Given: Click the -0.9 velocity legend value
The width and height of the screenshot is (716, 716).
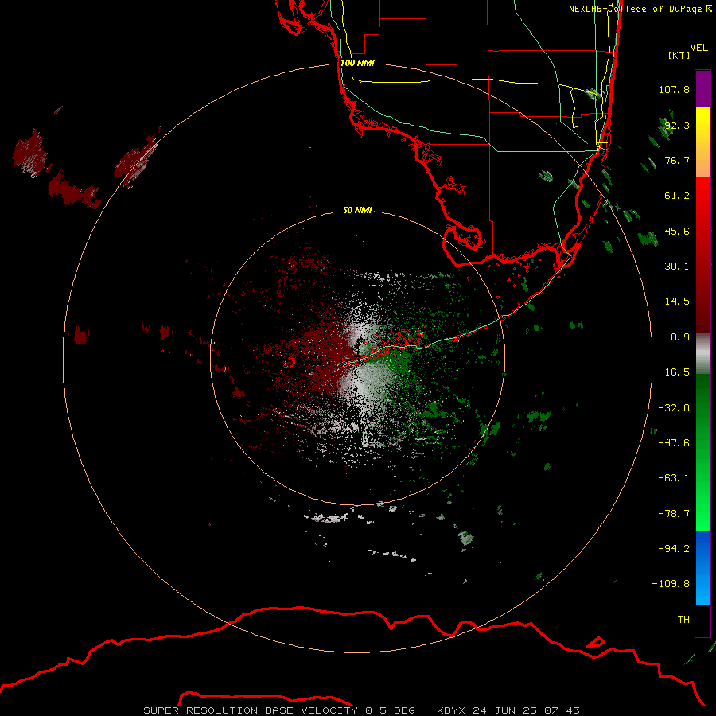Looking at the screenshot, I should tap(677, 337).
